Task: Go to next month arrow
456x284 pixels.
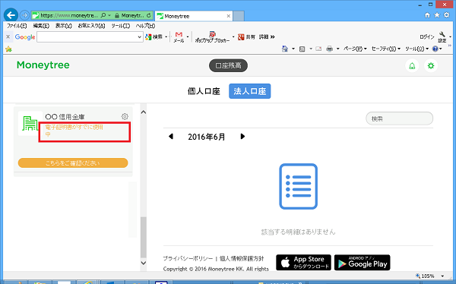Action: 242,137
